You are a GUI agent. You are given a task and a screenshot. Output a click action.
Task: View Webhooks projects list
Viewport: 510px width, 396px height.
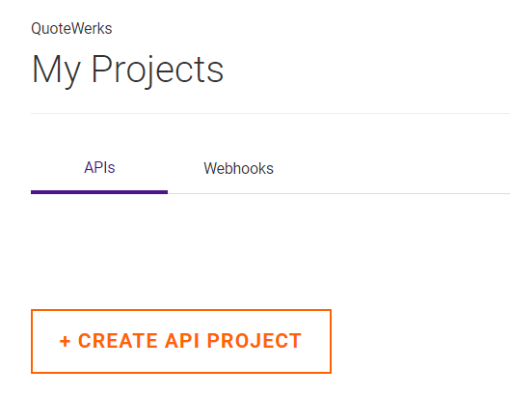coord(238,169)
